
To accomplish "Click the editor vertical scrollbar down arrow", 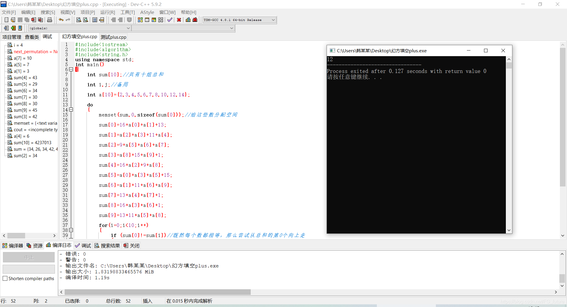I will click(563, 235).
